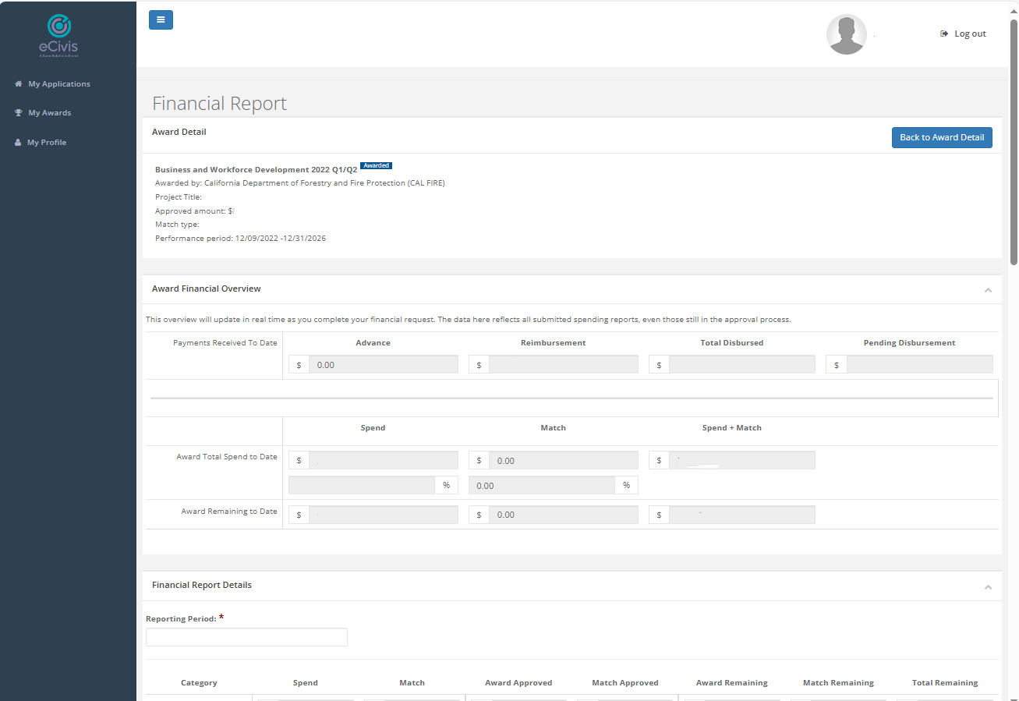Click the Total Disbursed amount field
1019x701 pixels.
742,364
